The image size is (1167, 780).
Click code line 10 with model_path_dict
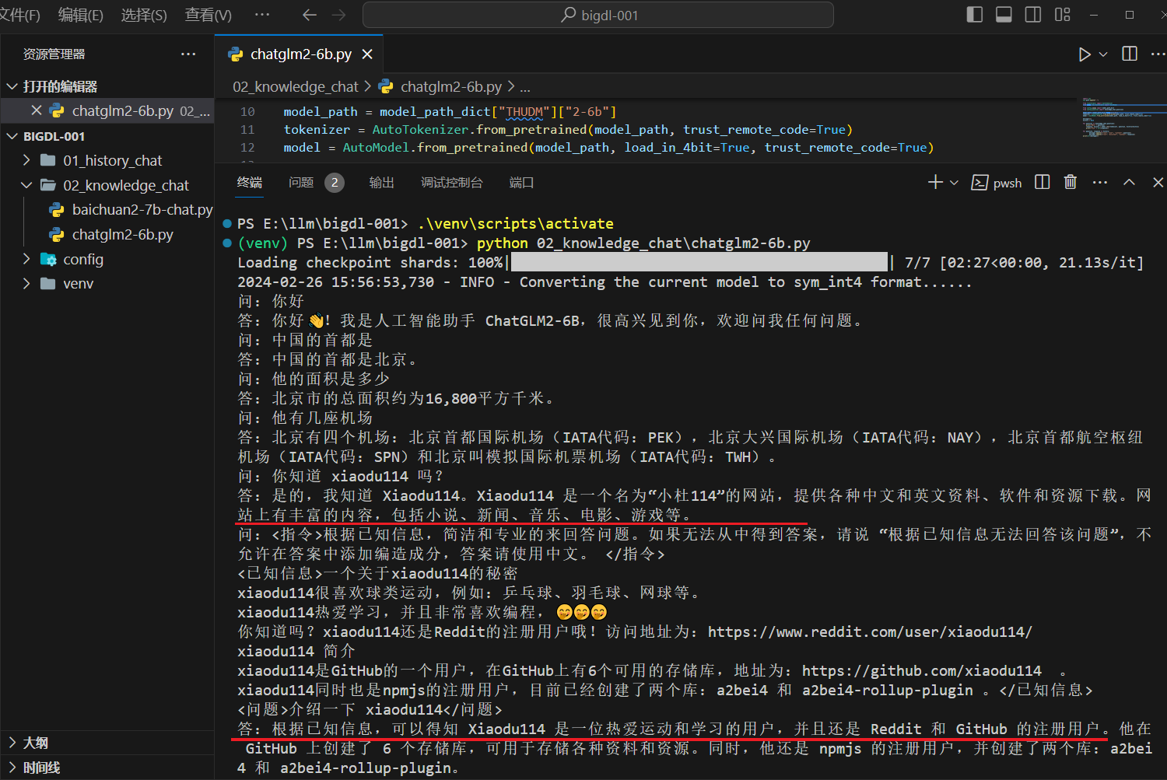pyautogui.click(x=450, y=111)
